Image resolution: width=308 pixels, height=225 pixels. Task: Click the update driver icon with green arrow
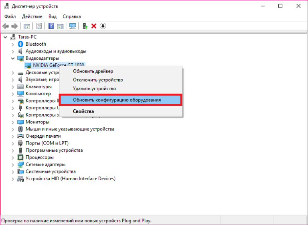pos(85,26)
